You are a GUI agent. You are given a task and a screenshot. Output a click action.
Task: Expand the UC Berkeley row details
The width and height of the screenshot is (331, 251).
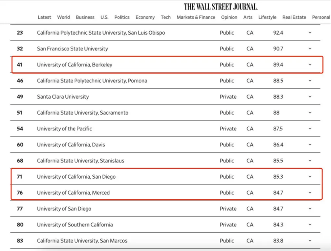coord(310,65)
